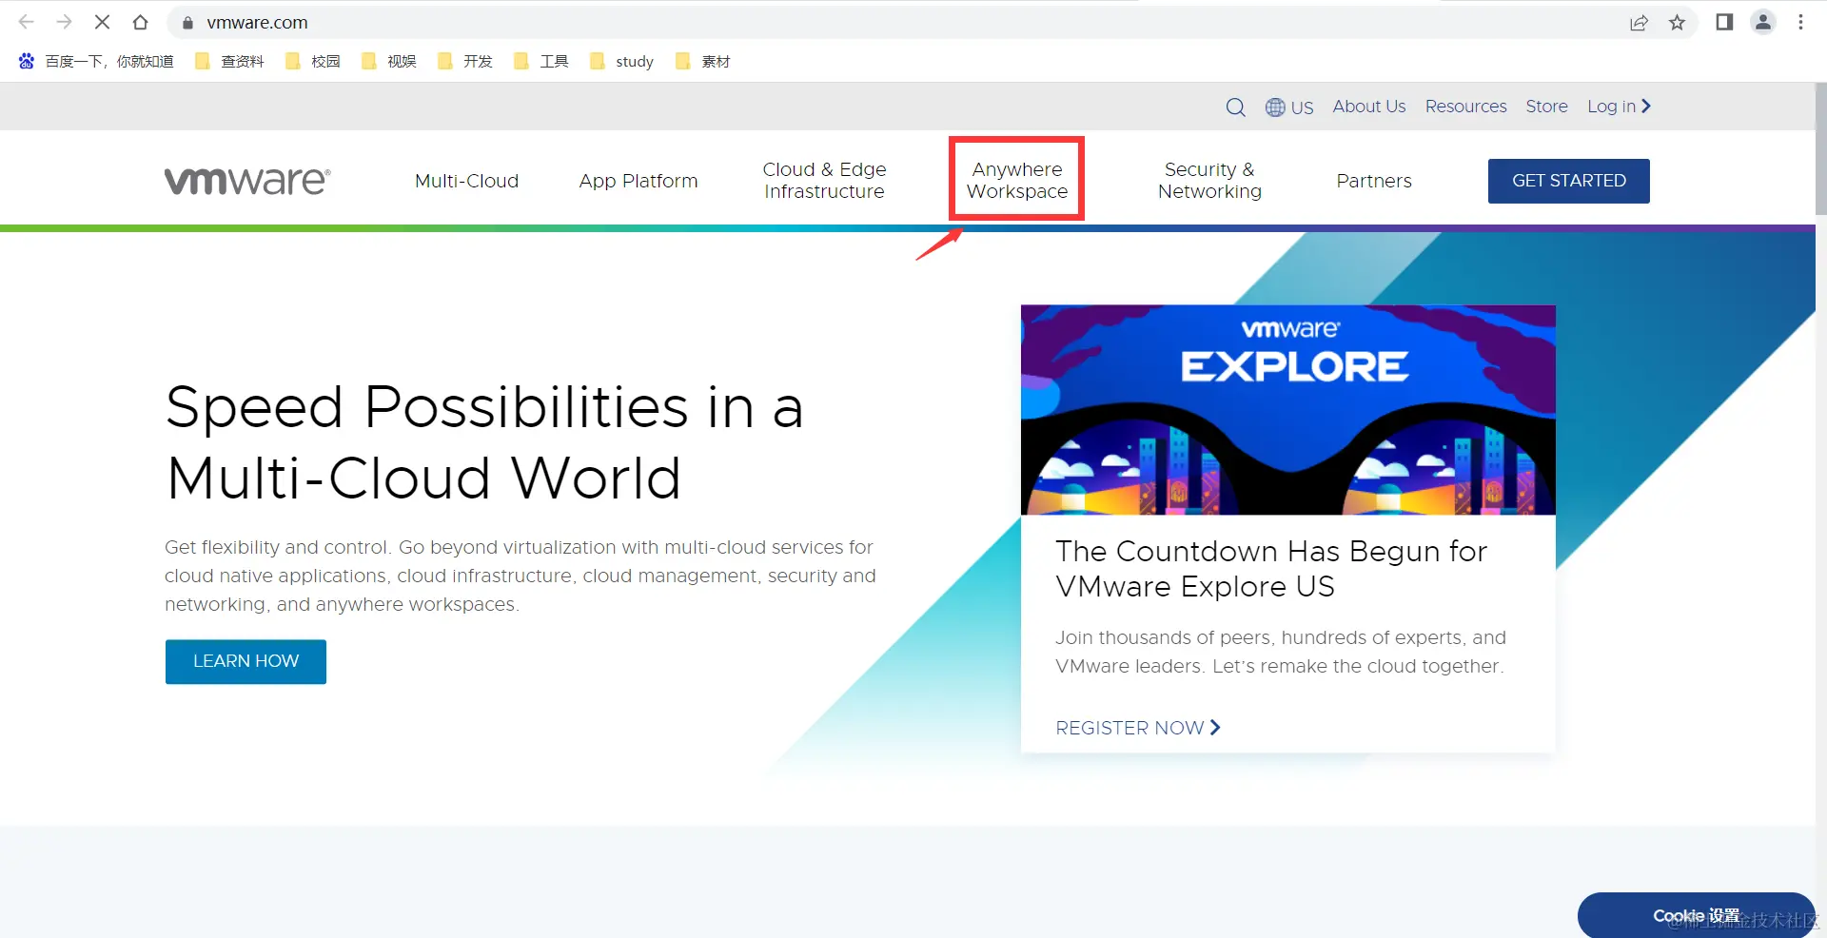Open the VMware site search

coord(1235,107)
